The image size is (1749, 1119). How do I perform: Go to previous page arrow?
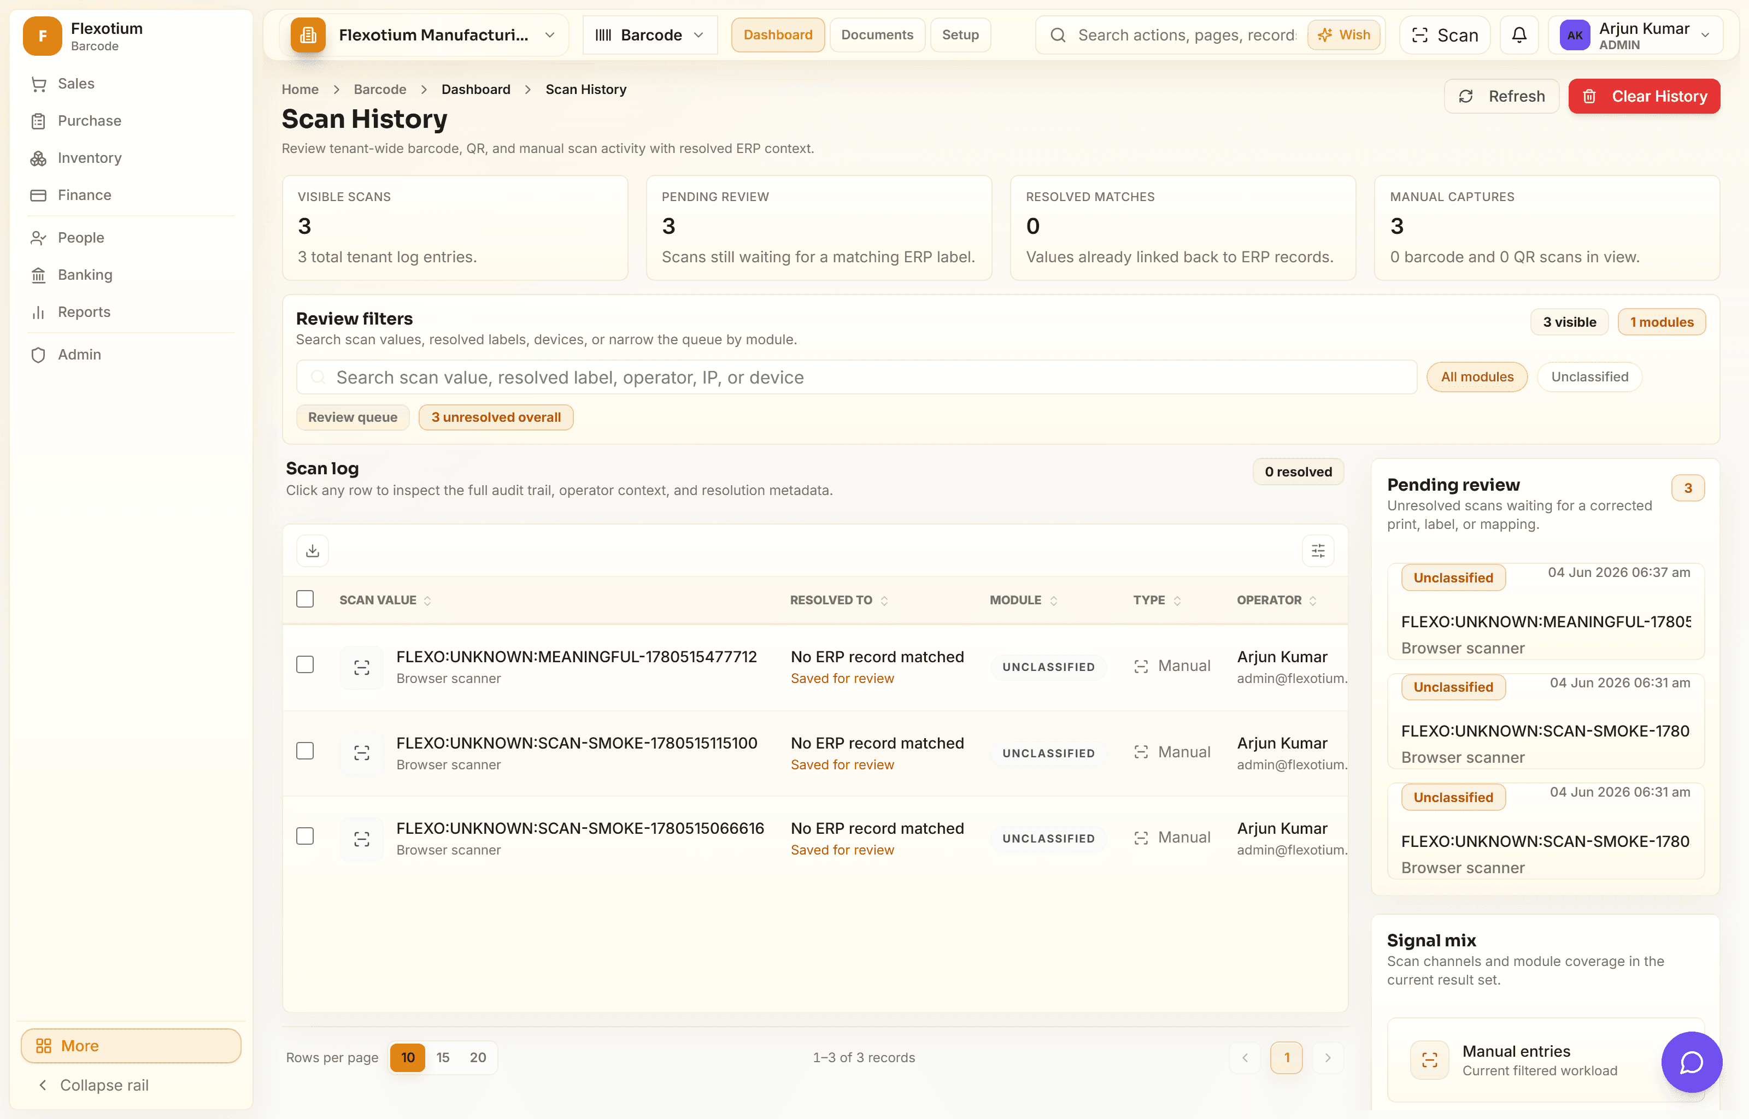tap(1245, 1057)
